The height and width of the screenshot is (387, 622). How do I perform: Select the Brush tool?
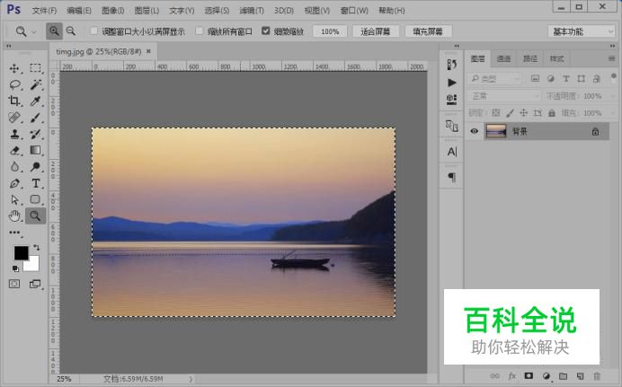coord(35,118)
